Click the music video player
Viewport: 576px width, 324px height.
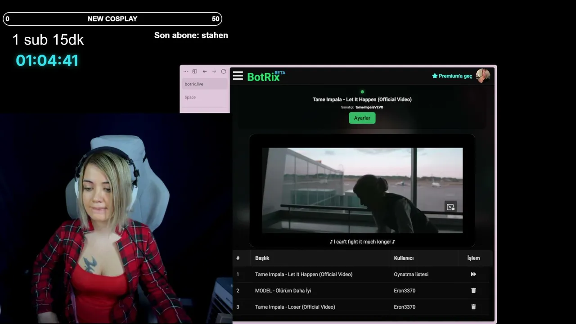click(x=362, y=190)
